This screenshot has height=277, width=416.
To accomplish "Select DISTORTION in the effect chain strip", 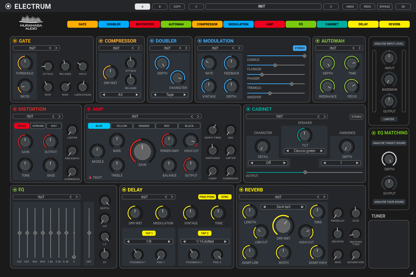I will tap(145, 24).
